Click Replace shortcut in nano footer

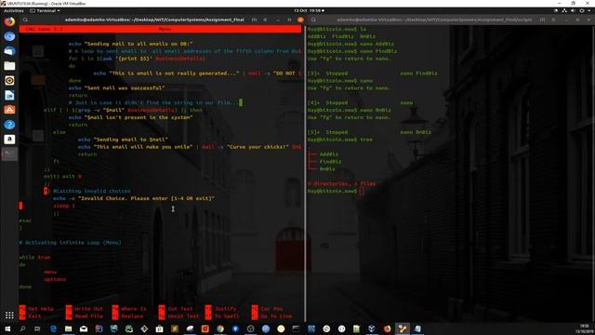point(128,316)
